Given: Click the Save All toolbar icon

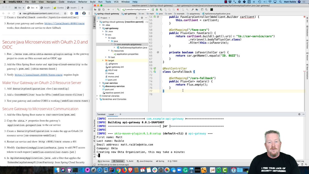Looking at the screenshot, I should (x=99, y=10).
